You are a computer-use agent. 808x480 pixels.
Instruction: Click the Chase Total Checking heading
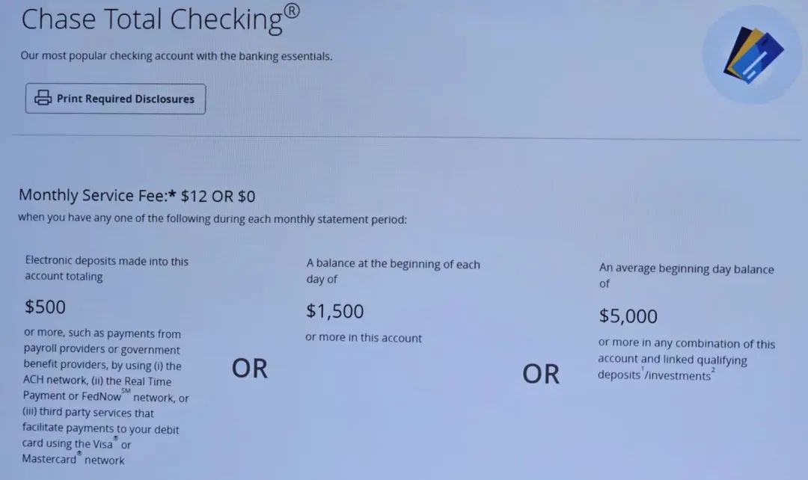pos(151,20)
